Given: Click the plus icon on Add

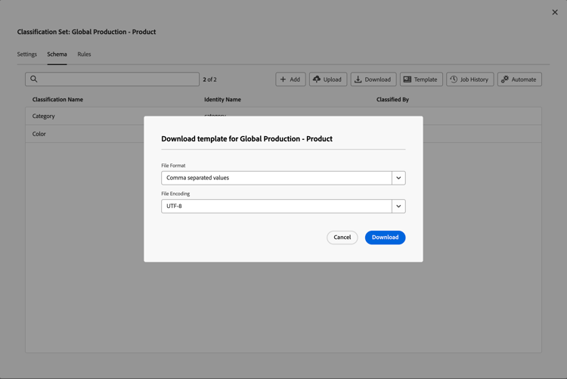Looking at the screenshot, I should [x=283, y=79].
